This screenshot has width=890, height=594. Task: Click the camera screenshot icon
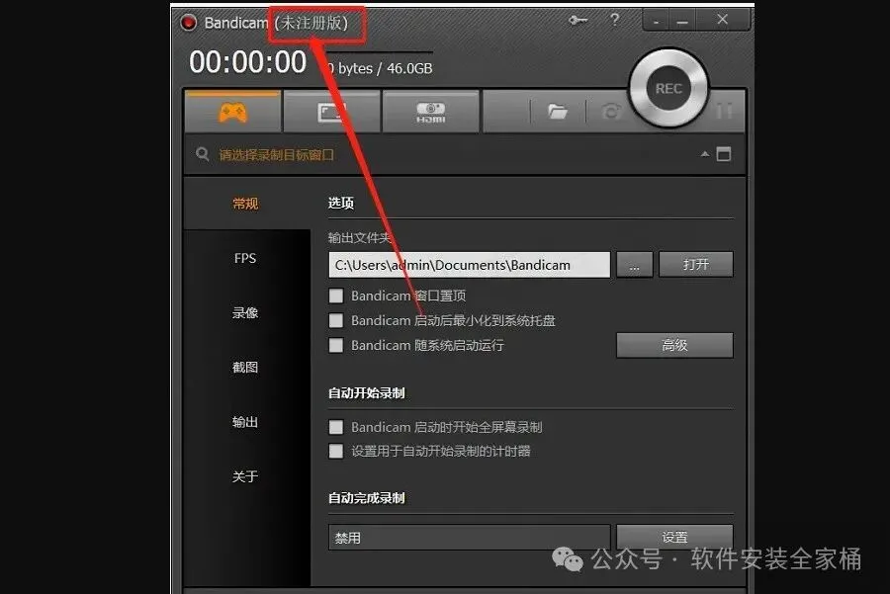(x=611, y=112)
